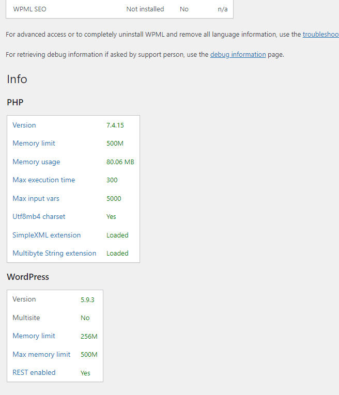Select the memory usage value 80.06 MB

(120, 162)
